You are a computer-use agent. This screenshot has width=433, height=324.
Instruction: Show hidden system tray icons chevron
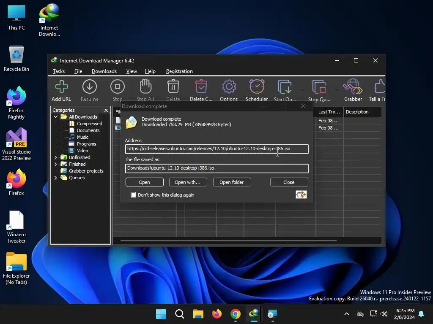[x=347, y=314]
